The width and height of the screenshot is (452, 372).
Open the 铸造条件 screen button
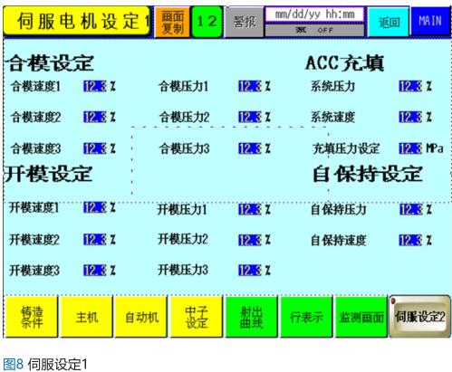click(x=32, y=317)
